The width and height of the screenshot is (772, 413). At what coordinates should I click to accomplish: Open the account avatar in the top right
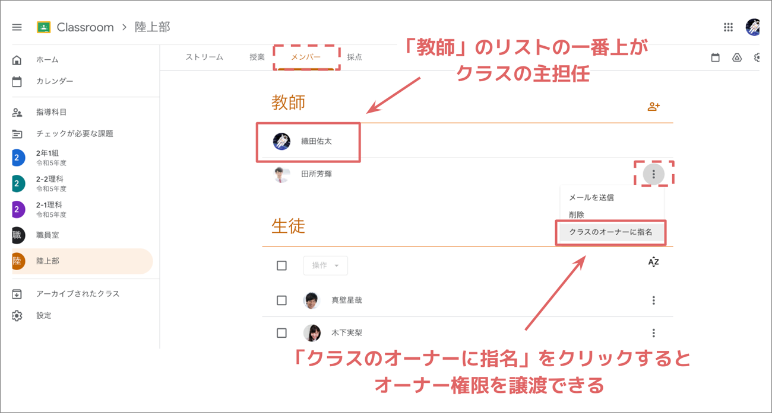pos(754,27)
